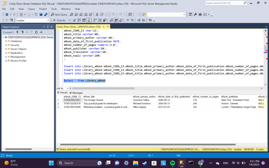Click the Execute button
Screen dimensions: 269x168
59,20
